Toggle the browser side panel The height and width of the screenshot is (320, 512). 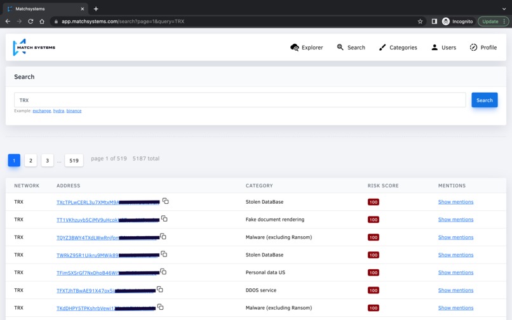(435, 21)
